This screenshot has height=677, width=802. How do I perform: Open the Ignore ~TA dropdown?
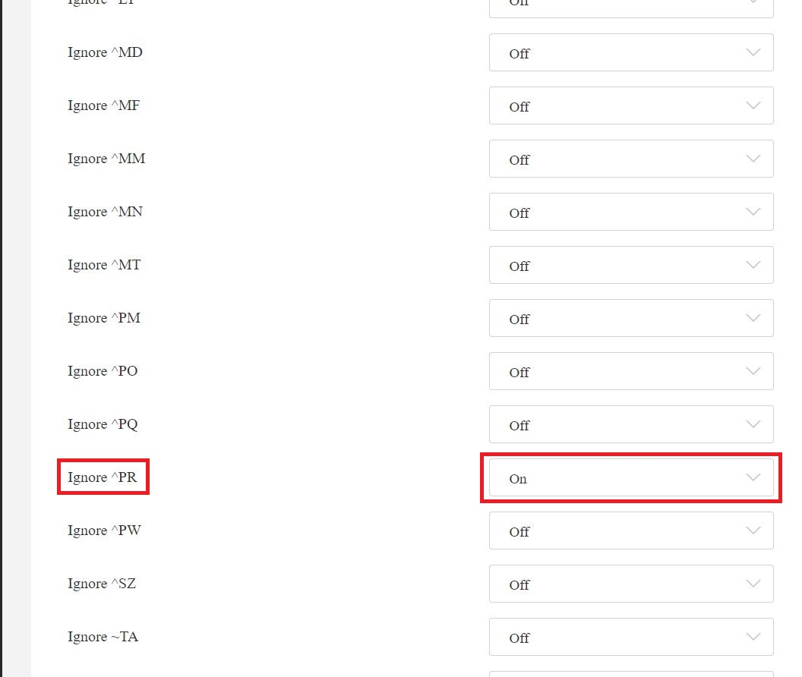631,637
